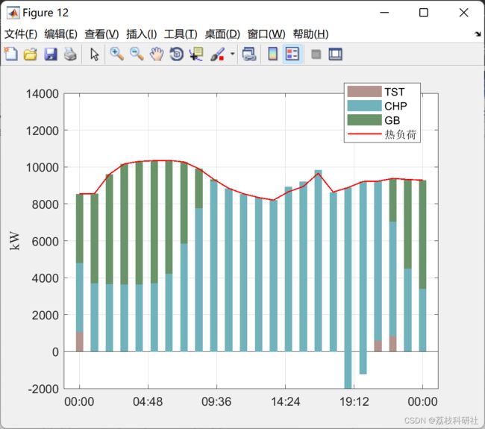485x429 pixels.
Task: Select the 热负荷 legend label
Action: tap(400, 134)
